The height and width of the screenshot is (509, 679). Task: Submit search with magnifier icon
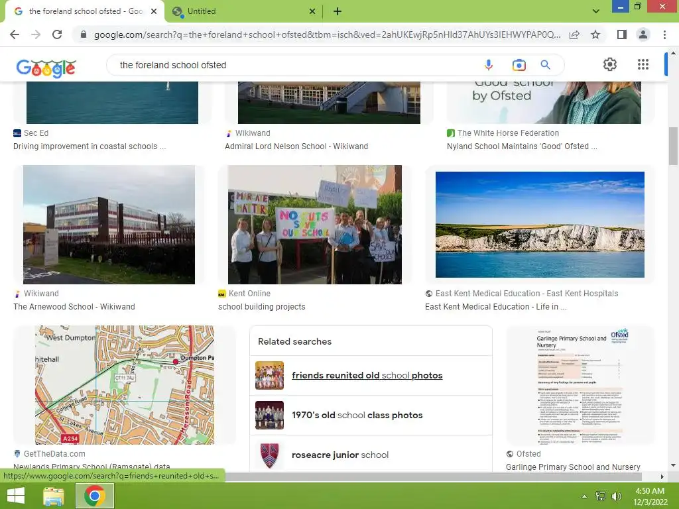click(546, 65)
